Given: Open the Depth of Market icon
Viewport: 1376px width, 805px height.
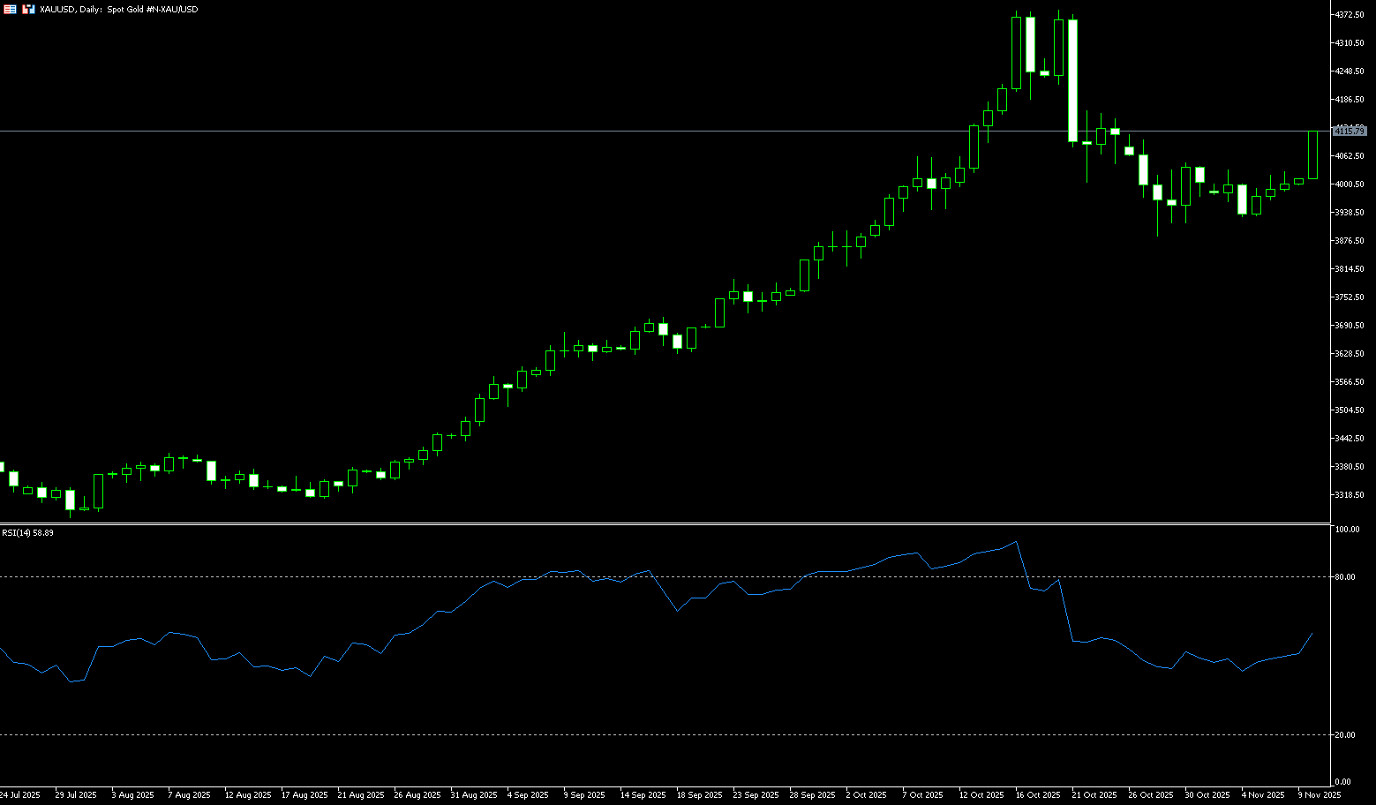Looking at the screenshot, I should click(28, 9).
